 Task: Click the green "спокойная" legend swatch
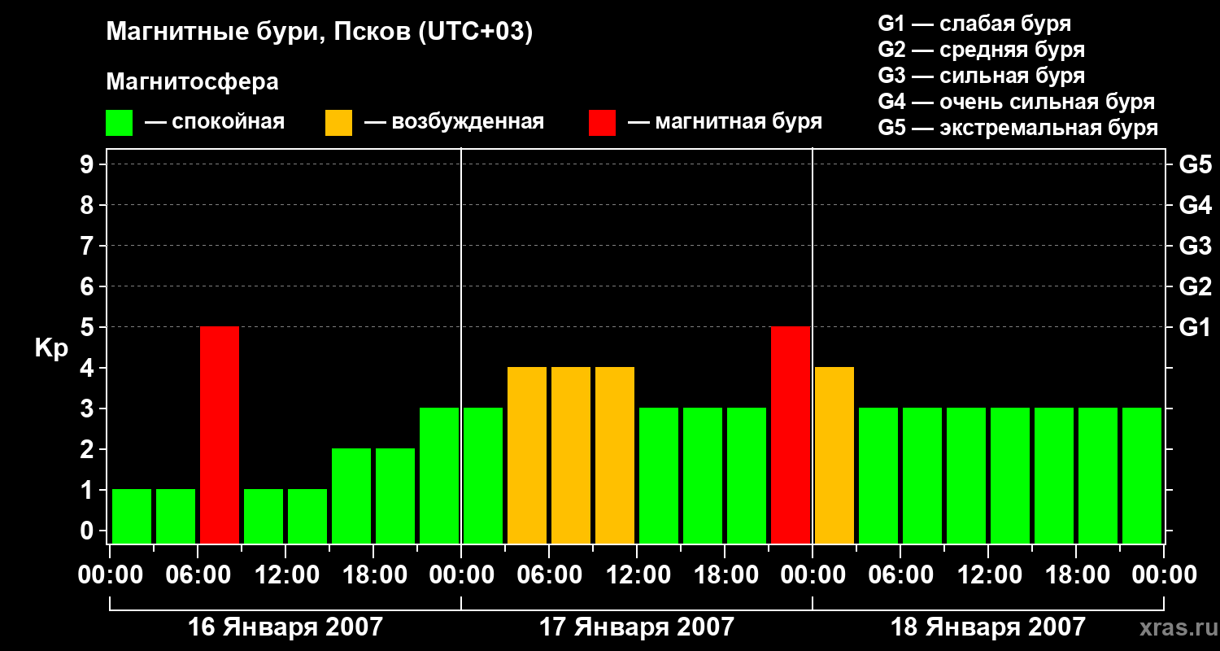point(119,123)
